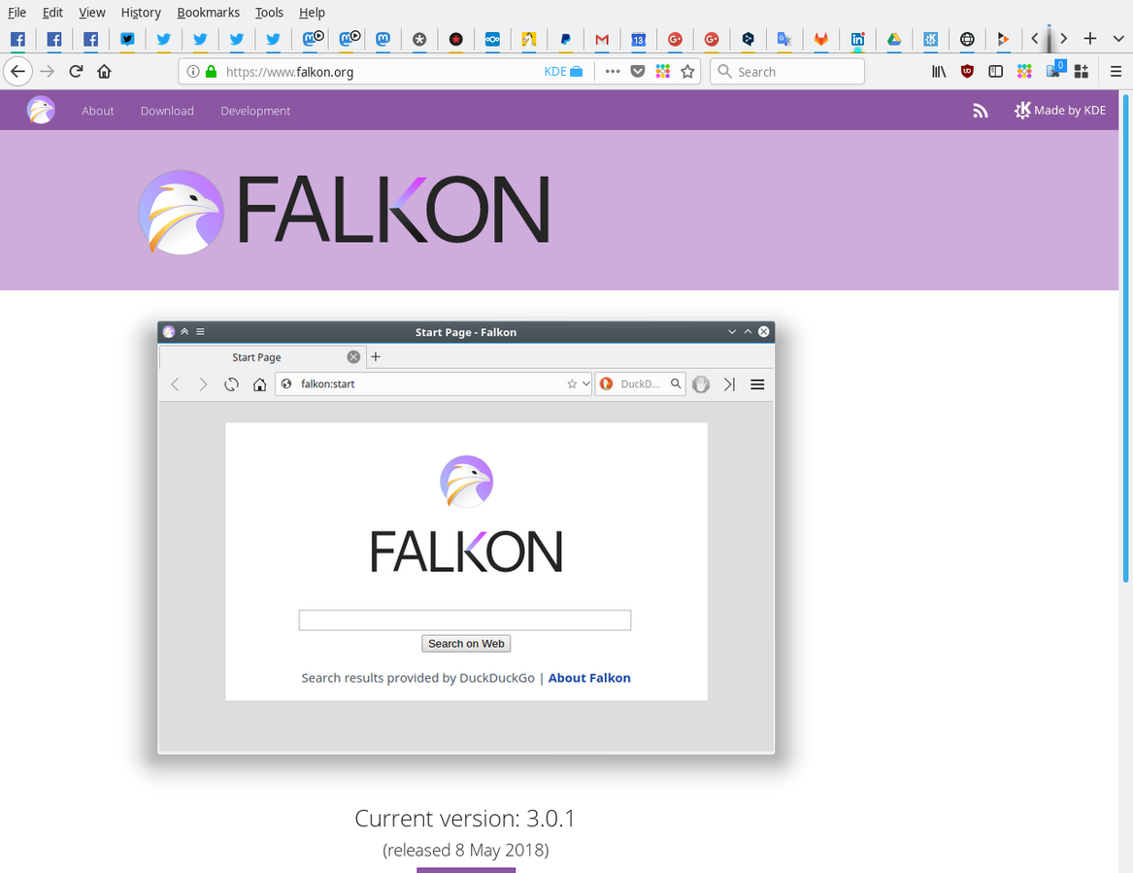Click the green padlock site security icon
This screenshot has height=873, width=1133.
[x=211, y=71]
